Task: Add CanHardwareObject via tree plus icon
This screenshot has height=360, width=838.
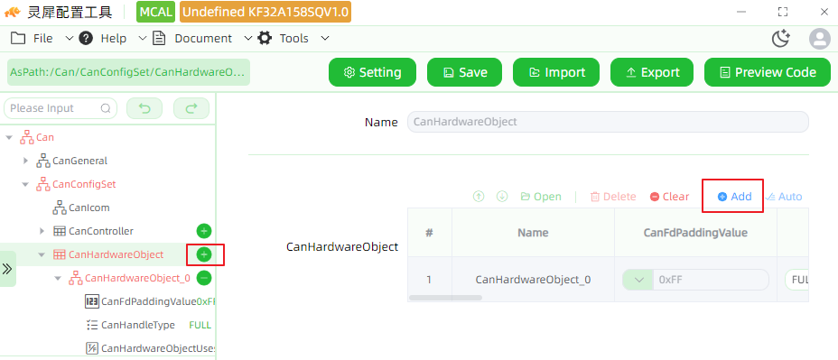Action: click(203, 254)
